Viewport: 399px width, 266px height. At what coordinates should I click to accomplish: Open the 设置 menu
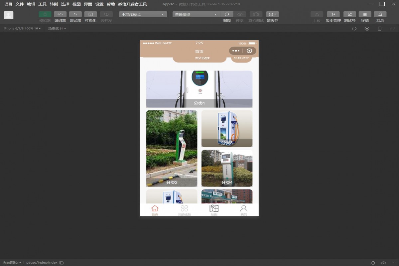pyautogui.click(x=99, y=4)
